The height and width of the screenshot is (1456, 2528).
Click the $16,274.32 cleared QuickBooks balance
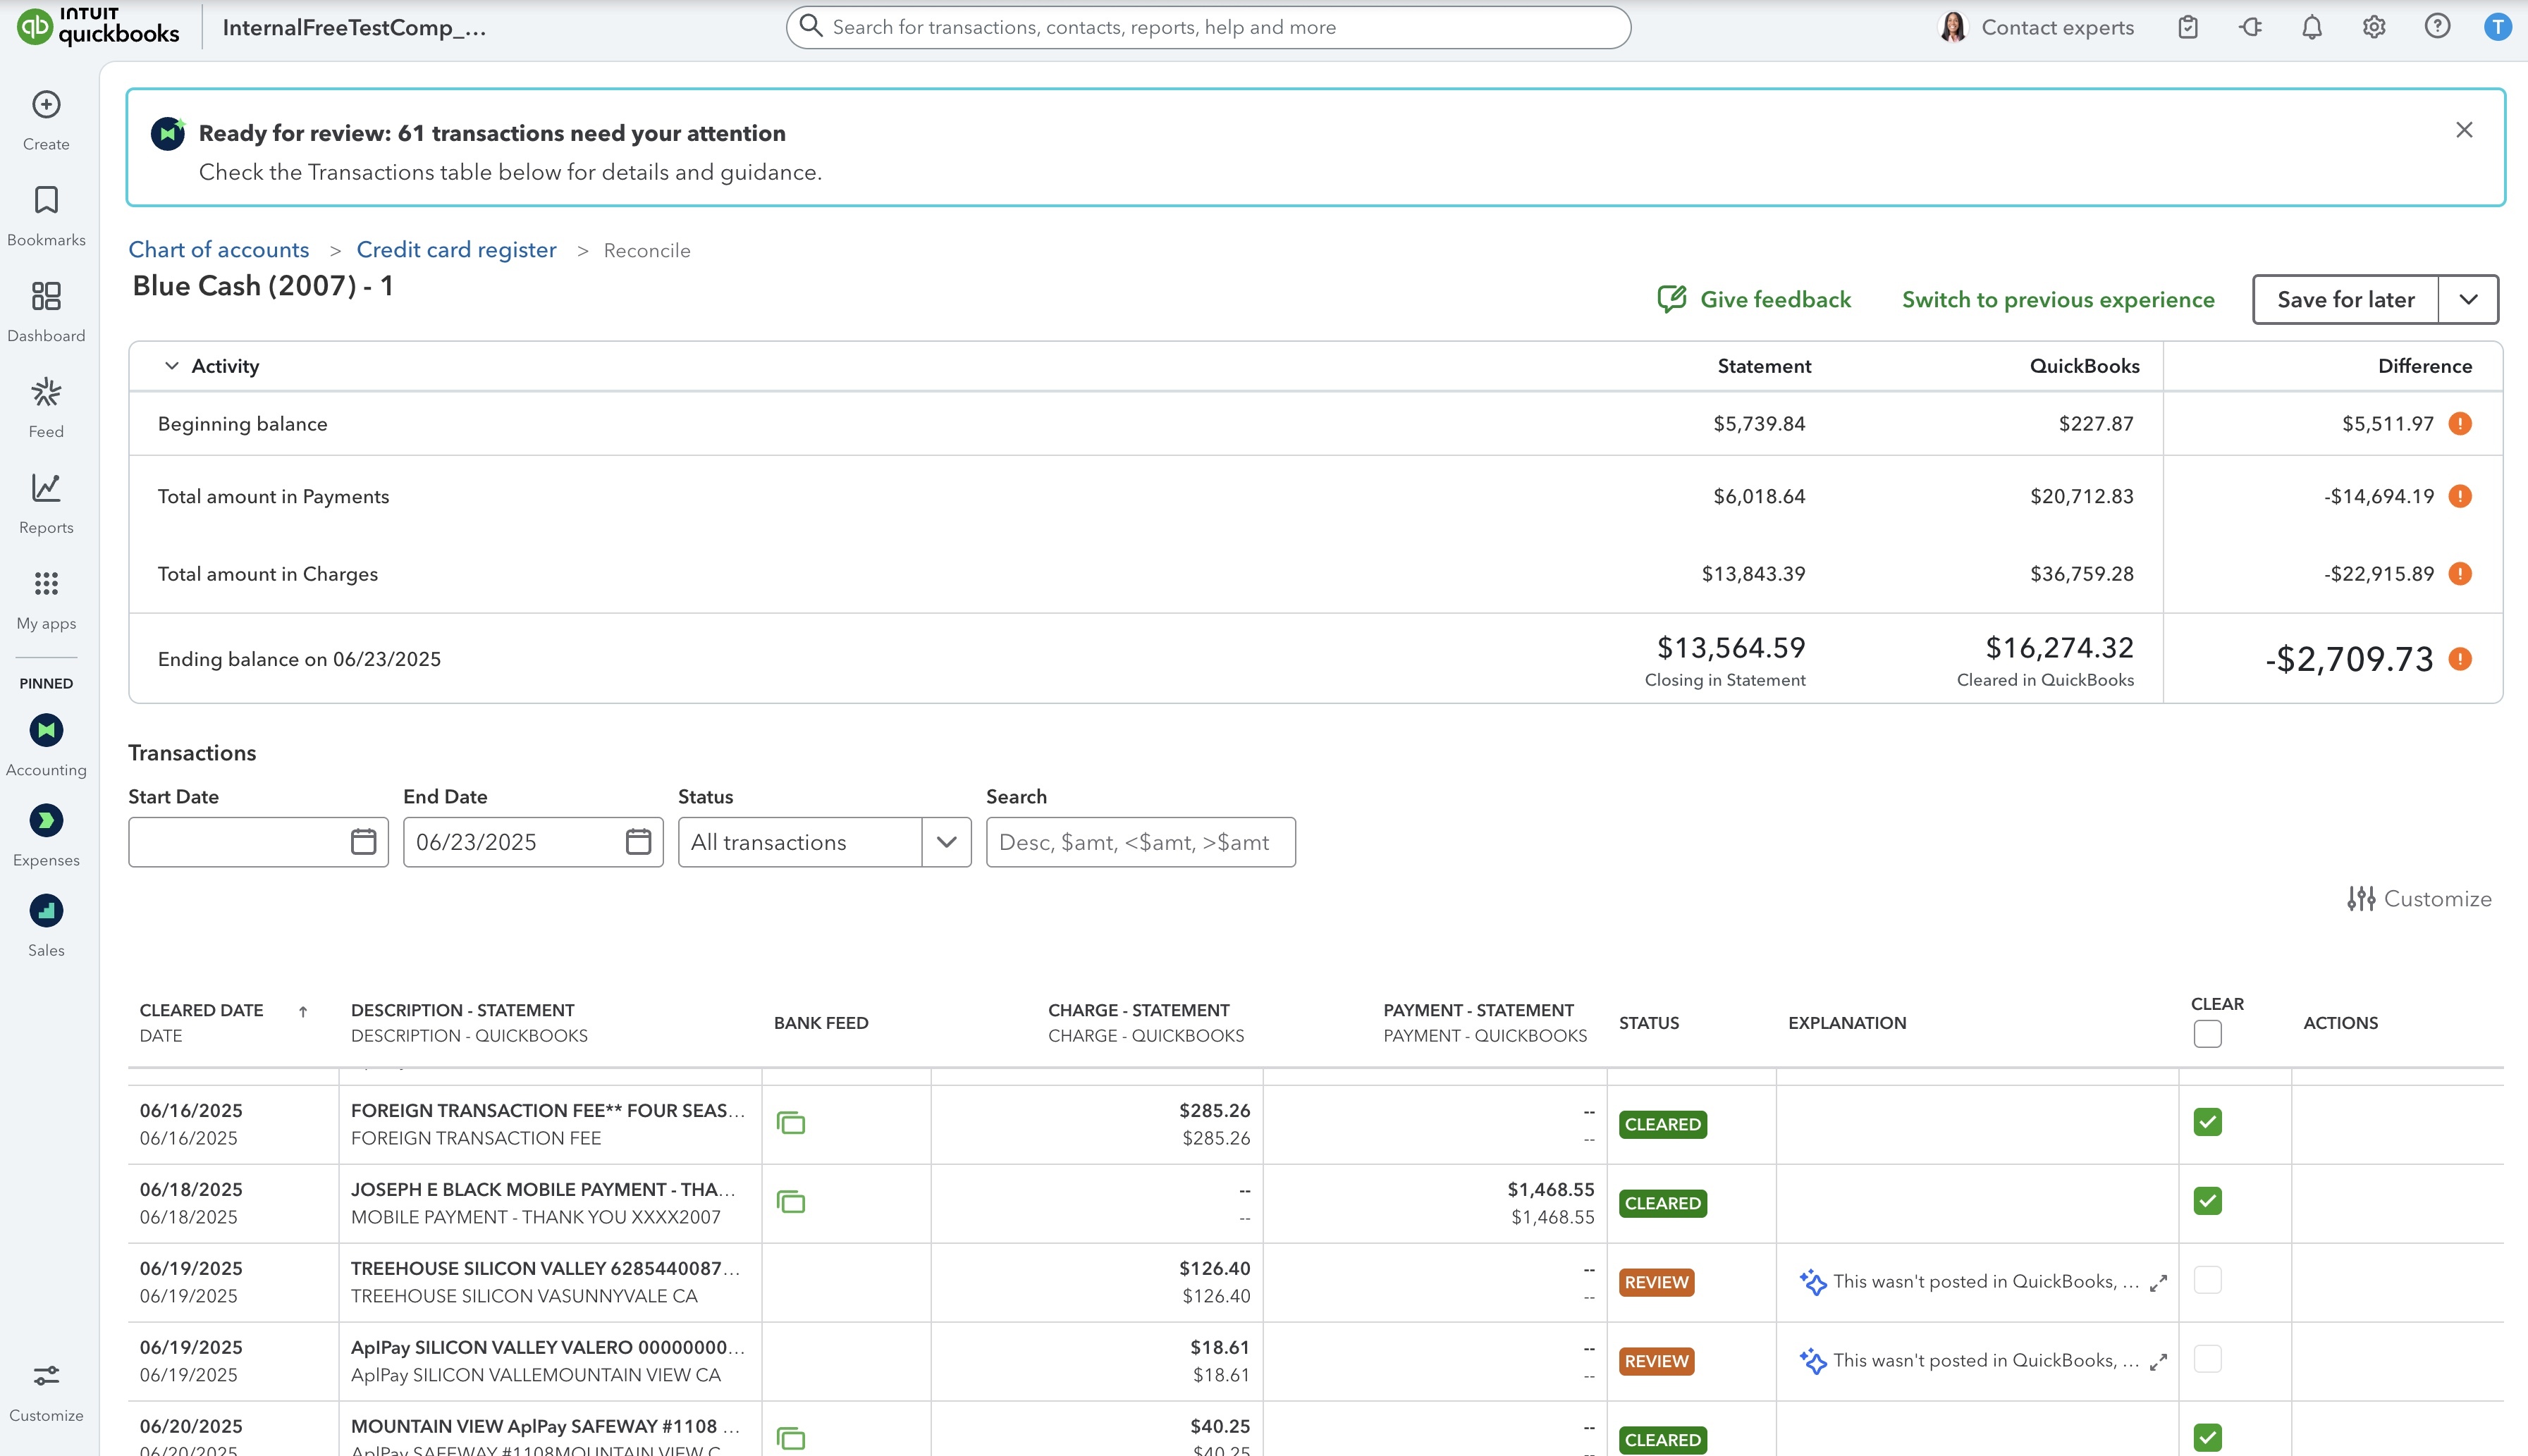click(x=2059, y=648)
